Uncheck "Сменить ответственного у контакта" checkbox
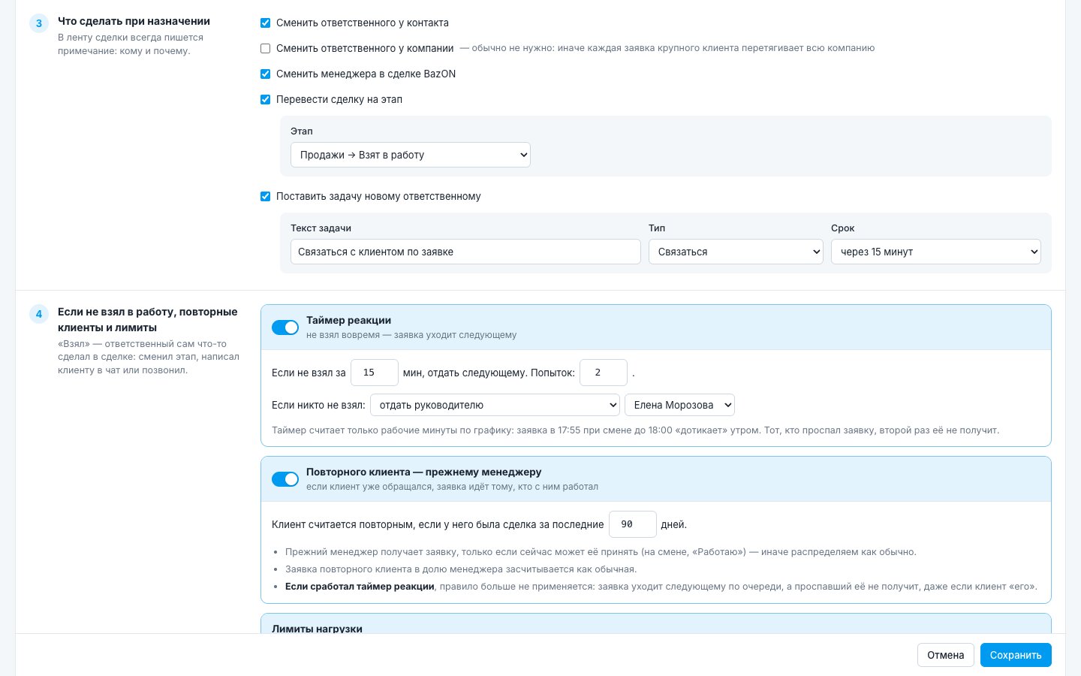This screenshot has height=676, width=1081. (x=265, y=23)
